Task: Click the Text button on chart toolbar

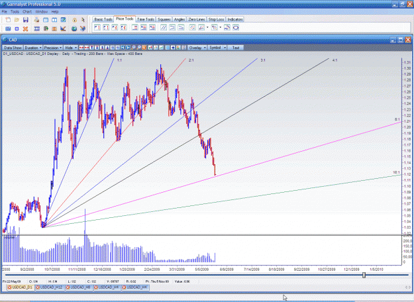Action: pos(236,48)
